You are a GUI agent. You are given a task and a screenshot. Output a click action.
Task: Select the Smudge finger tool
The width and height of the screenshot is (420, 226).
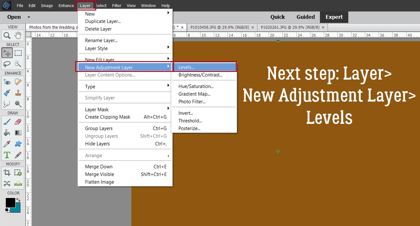[x=7, y=103]
